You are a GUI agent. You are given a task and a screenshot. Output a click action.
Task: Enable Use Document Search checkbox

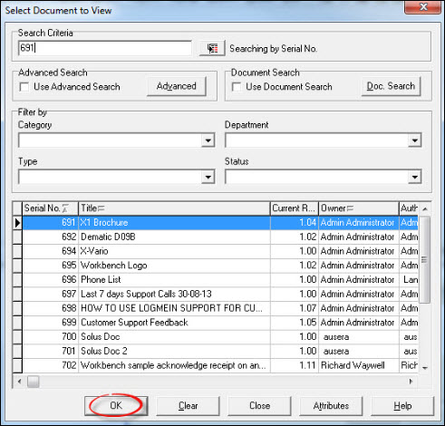tap(237, 87)
